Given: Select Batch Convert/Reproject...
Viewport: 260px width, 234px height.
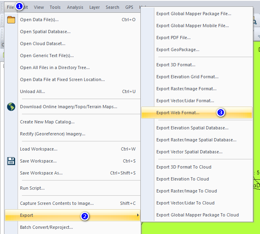Looking at the screenshot, I should point(73,227).
